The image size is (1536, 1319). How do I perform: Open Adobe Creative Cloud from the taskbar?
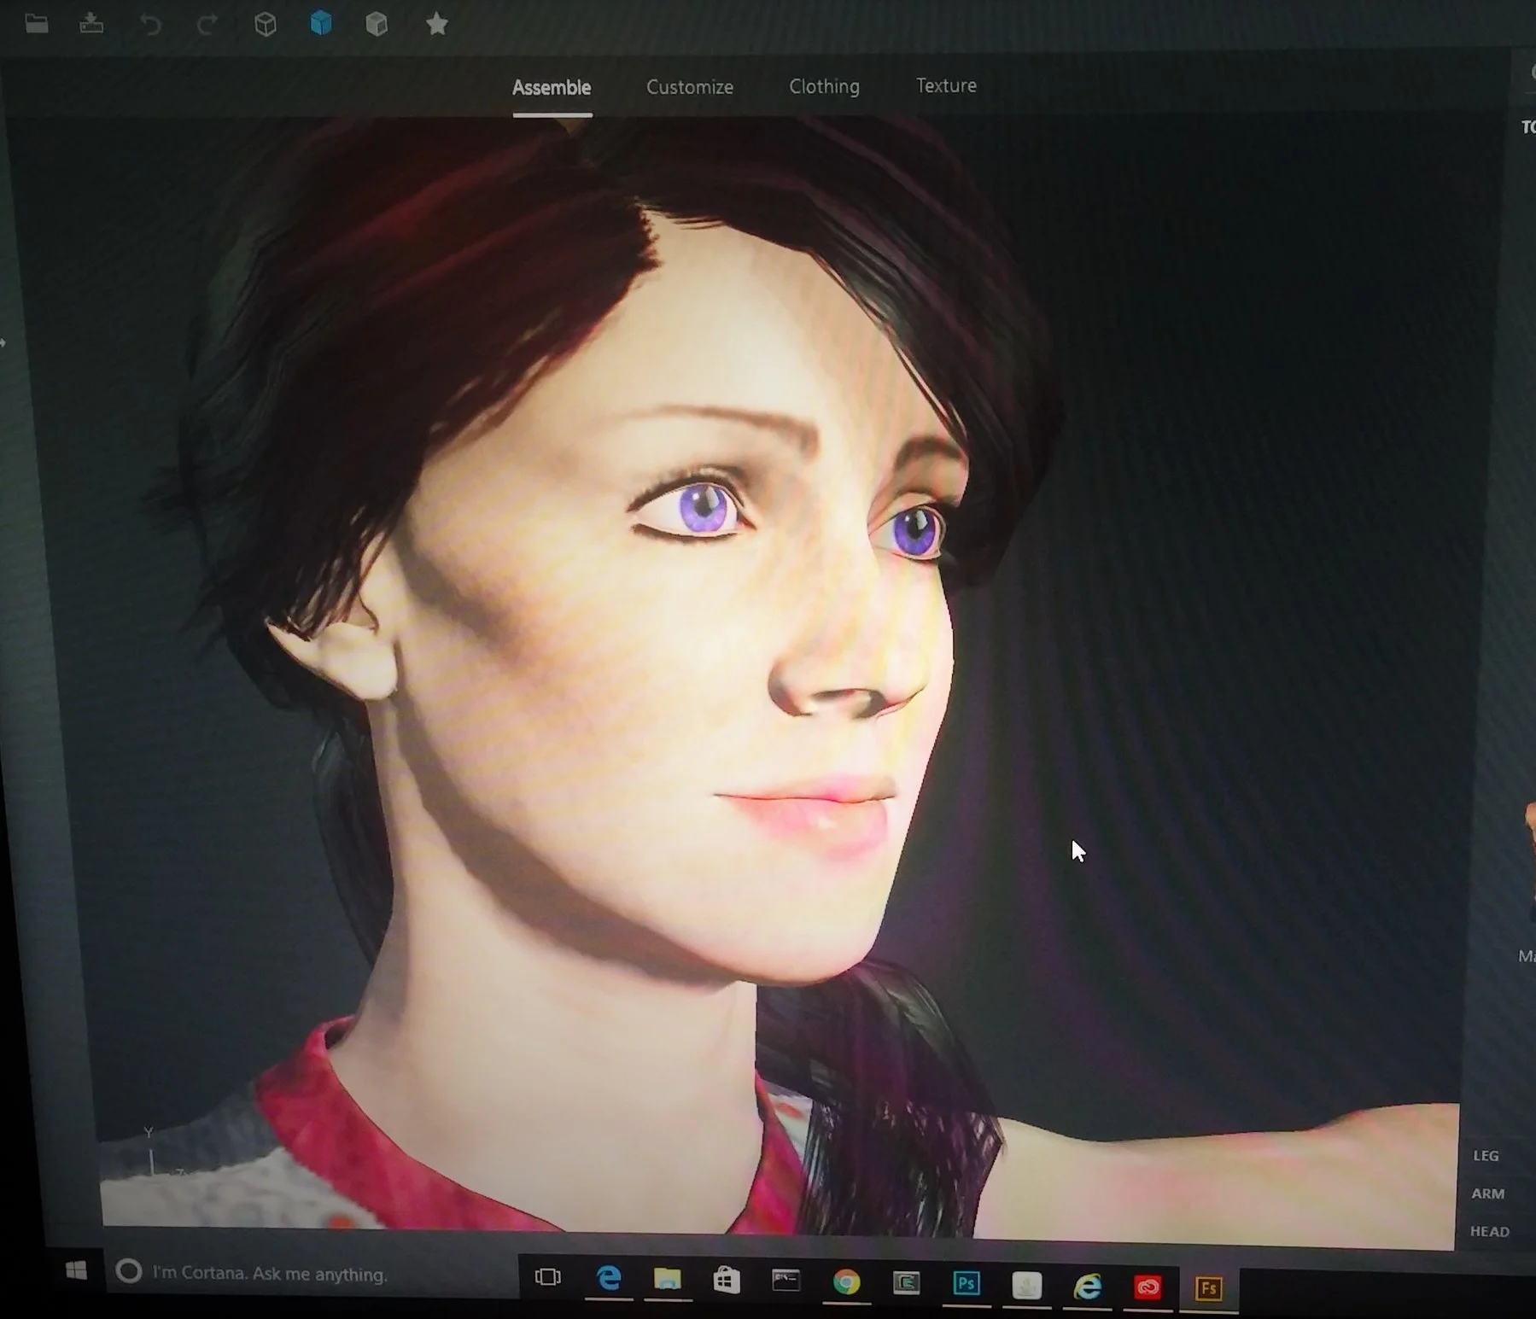pos(1148,1287)
